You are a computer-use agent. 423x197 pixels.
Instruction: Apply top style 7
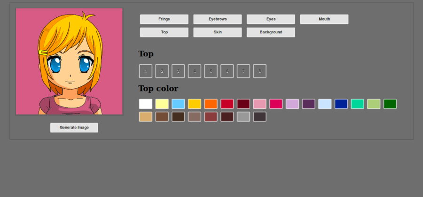point(243,71)
